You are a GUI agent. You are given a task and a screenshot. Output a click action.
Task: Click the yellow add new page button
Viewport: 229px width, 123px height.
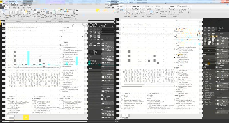[x=26, y=117]
